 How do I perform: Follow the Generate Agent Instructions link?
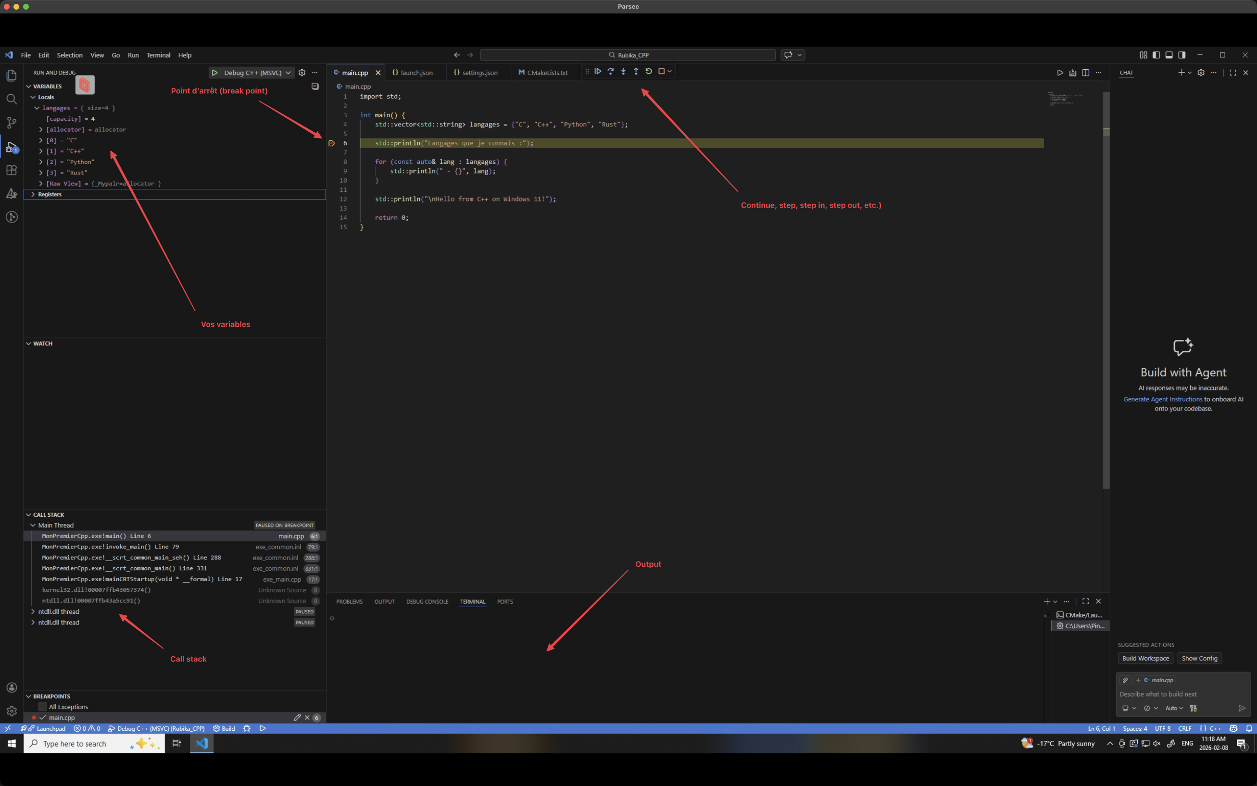1162,399
